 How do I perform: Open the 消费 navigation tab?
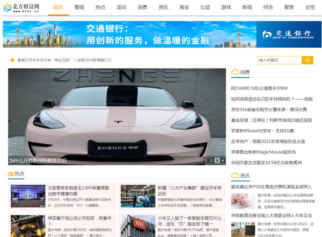coord(142,8)
